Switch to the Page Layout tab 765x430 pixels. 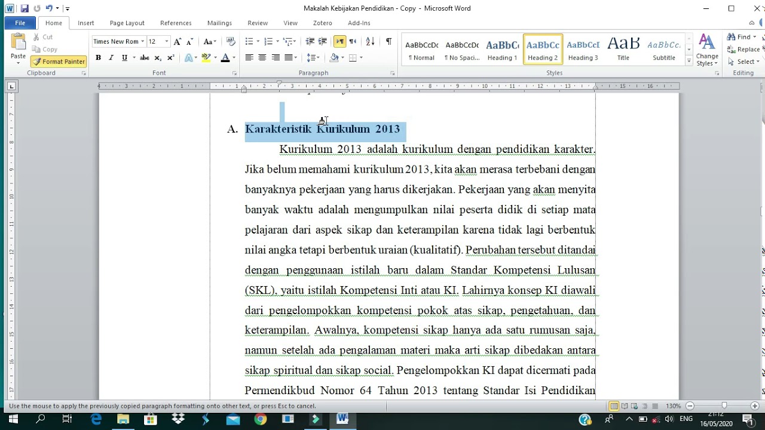(127, 23)
